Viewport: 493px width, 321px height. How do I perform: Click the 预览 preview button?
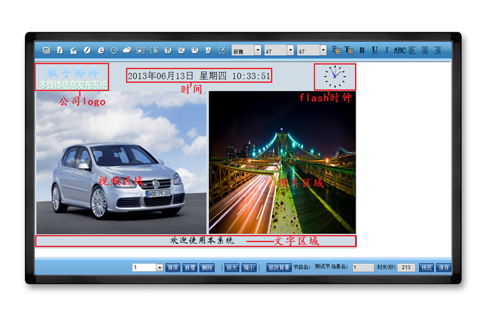pyautogui.click(x=426, y=268)
